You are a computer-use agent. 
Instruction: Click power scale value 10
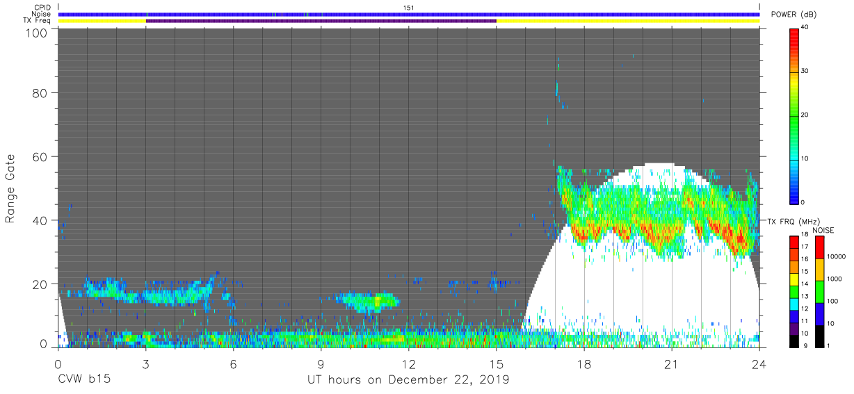point(805,158)
